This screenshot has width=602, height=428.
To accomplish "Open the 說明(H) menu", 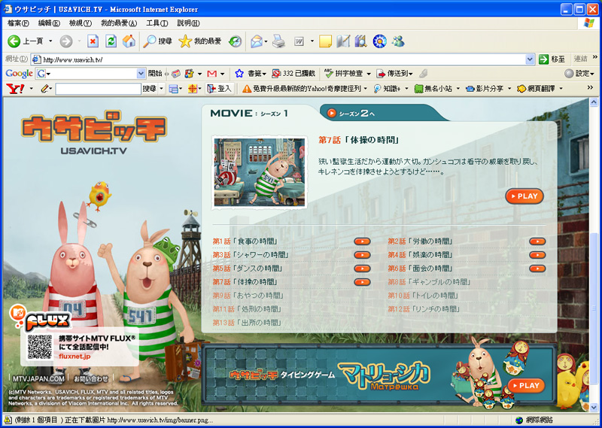I will tap(188, 23).
